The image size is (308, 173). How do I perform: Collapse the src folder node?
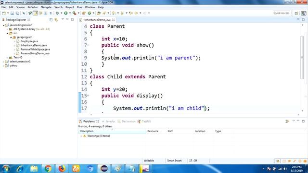click(x=8, y=33)
